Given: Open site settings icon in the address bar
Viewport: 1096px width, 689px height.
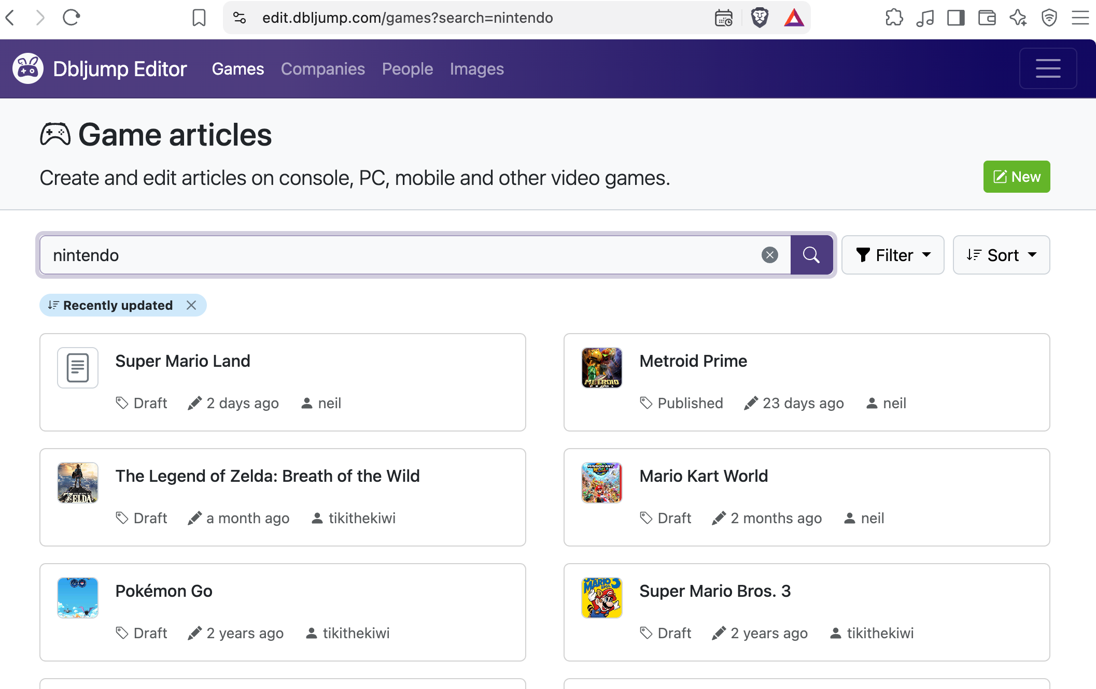Looking at the screenshot, I should pyautogui.click(x=240, y=18).
